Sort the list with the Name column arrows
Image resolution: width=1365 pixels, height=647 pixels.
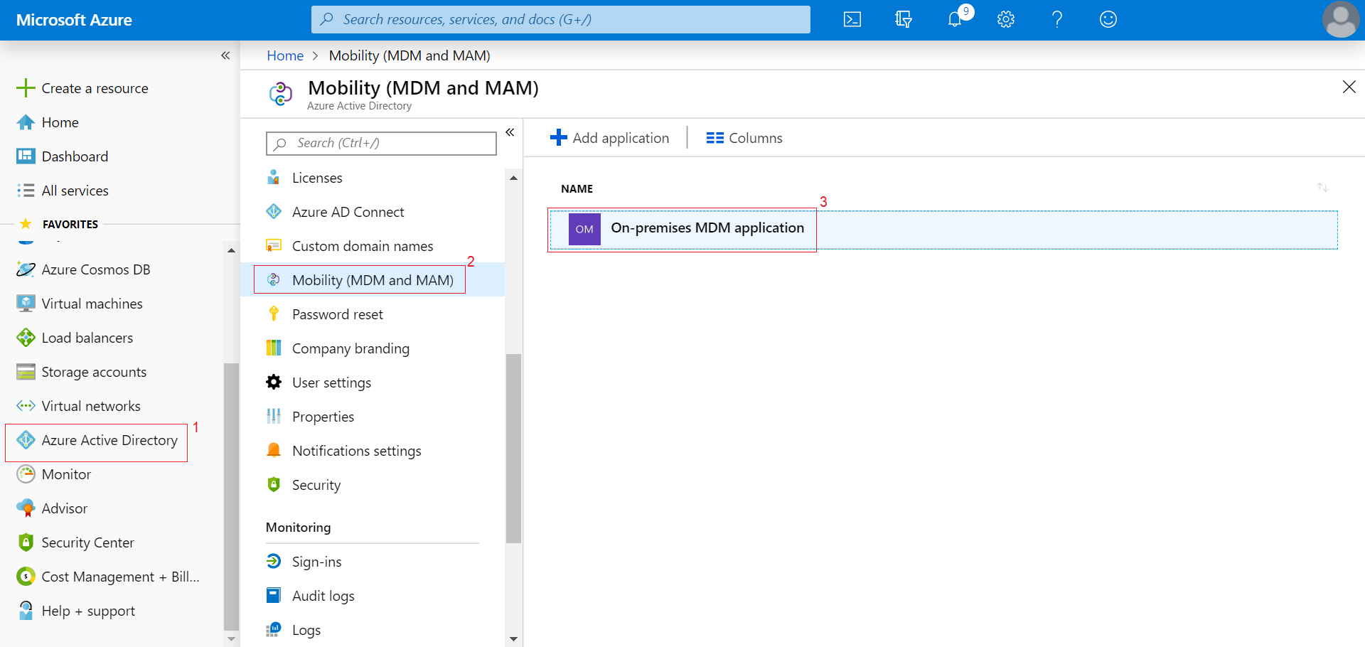pyautogui.click(x=1322, y=188)
